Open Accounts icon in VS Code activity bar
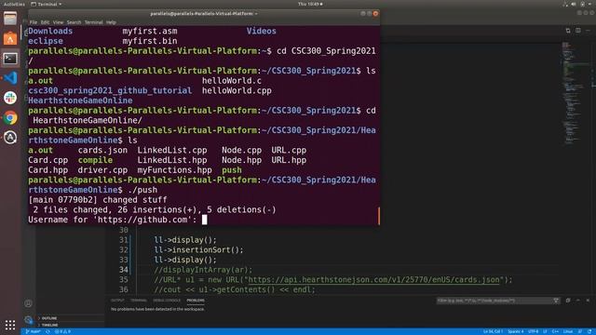 [x=28, y=303]
